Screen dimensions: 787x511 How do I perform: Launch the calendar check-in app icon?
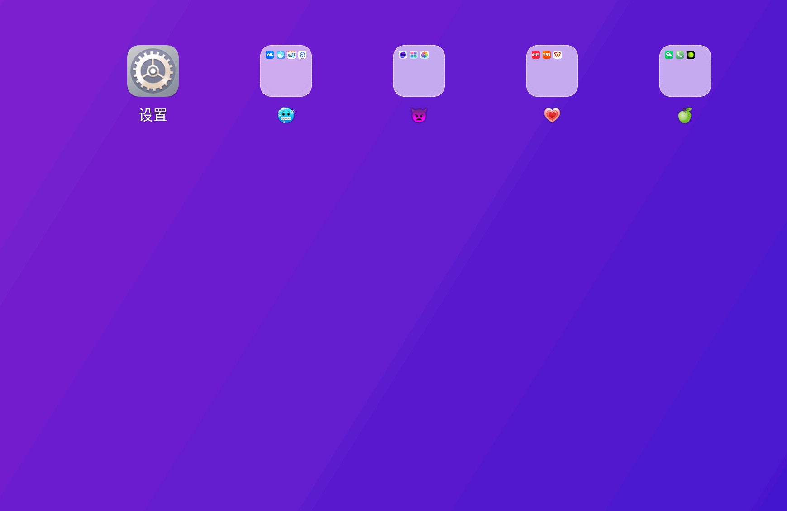[291, 55]
